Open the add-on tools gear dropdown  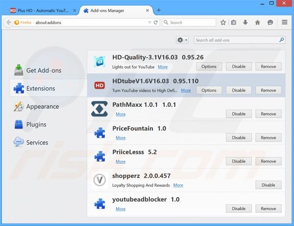182,40
